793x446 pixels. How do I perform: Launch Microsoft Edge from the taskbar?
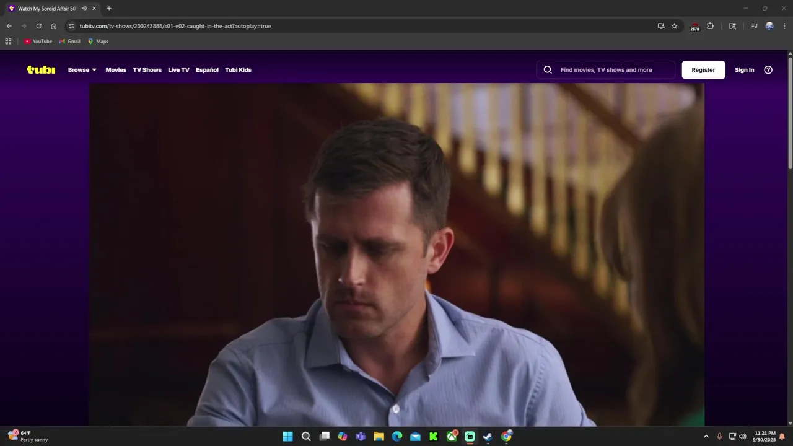397,437
